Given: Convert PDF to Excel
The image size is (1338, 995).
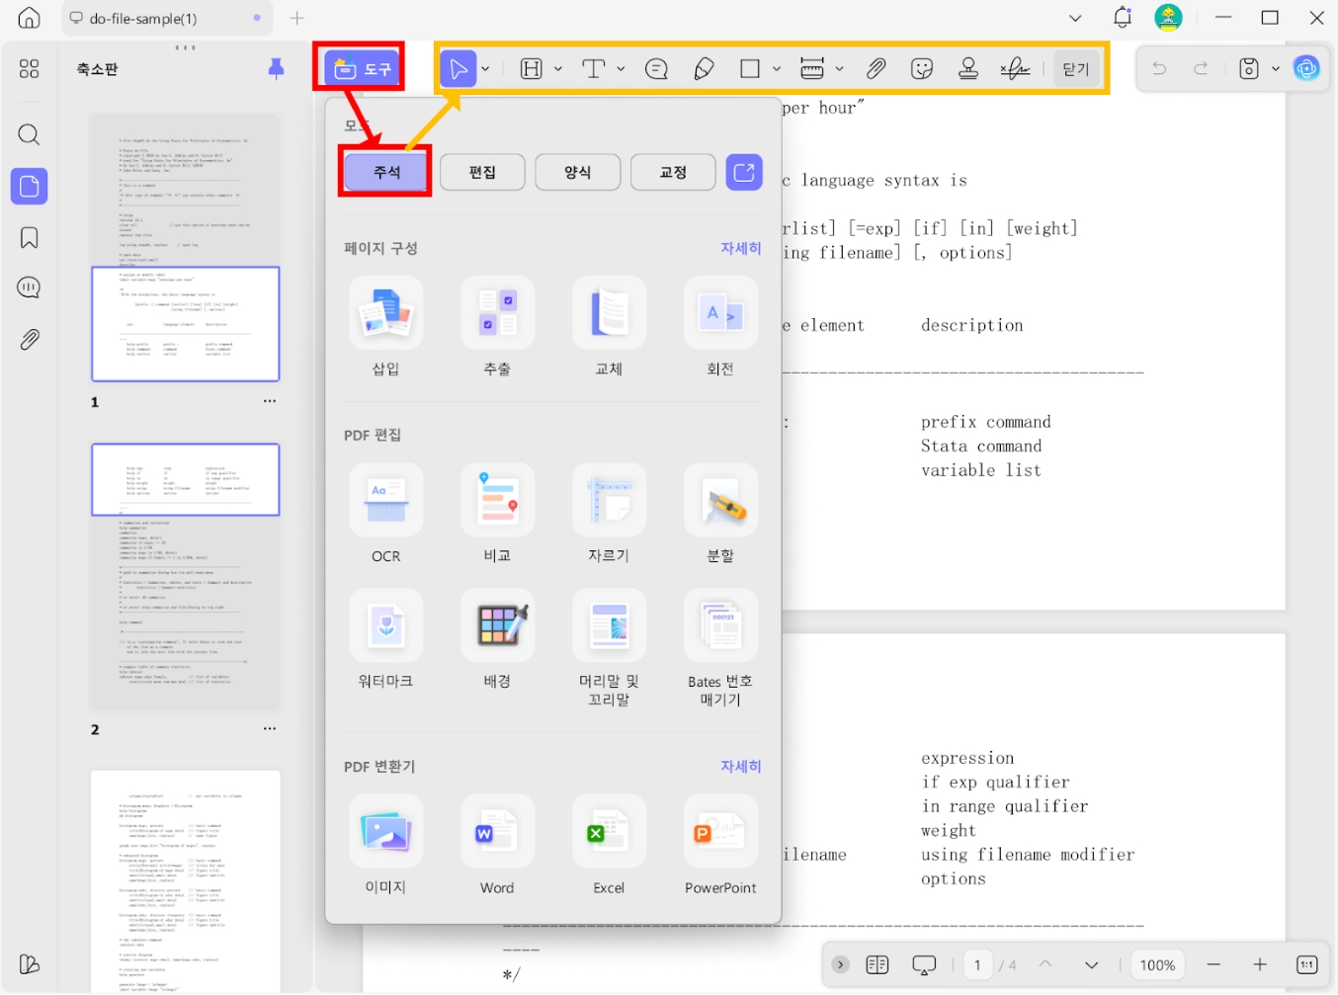Looking at the screenshot, I should [609, 846].
